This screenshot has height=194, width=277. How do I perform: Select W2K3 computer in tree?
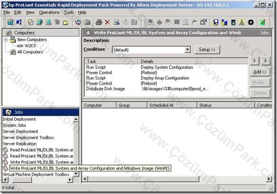[30, 46]
